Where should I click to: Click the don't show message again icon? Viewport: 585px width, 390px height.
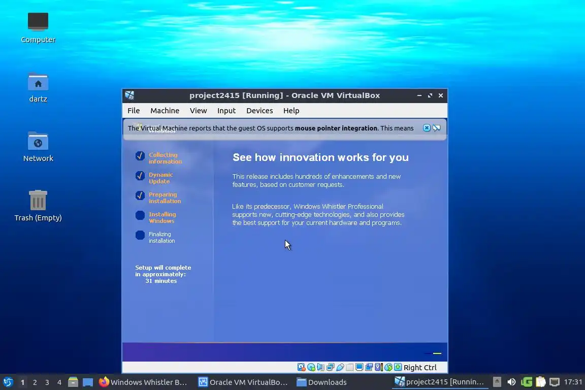tap(437, 128)
